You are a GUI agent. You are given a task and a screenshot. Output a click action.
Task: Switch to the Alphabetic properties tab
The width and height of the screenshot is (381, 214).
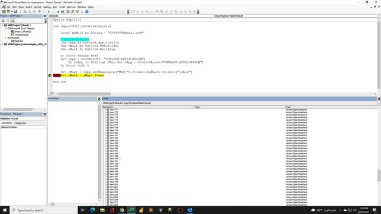(x=7, y=123)
